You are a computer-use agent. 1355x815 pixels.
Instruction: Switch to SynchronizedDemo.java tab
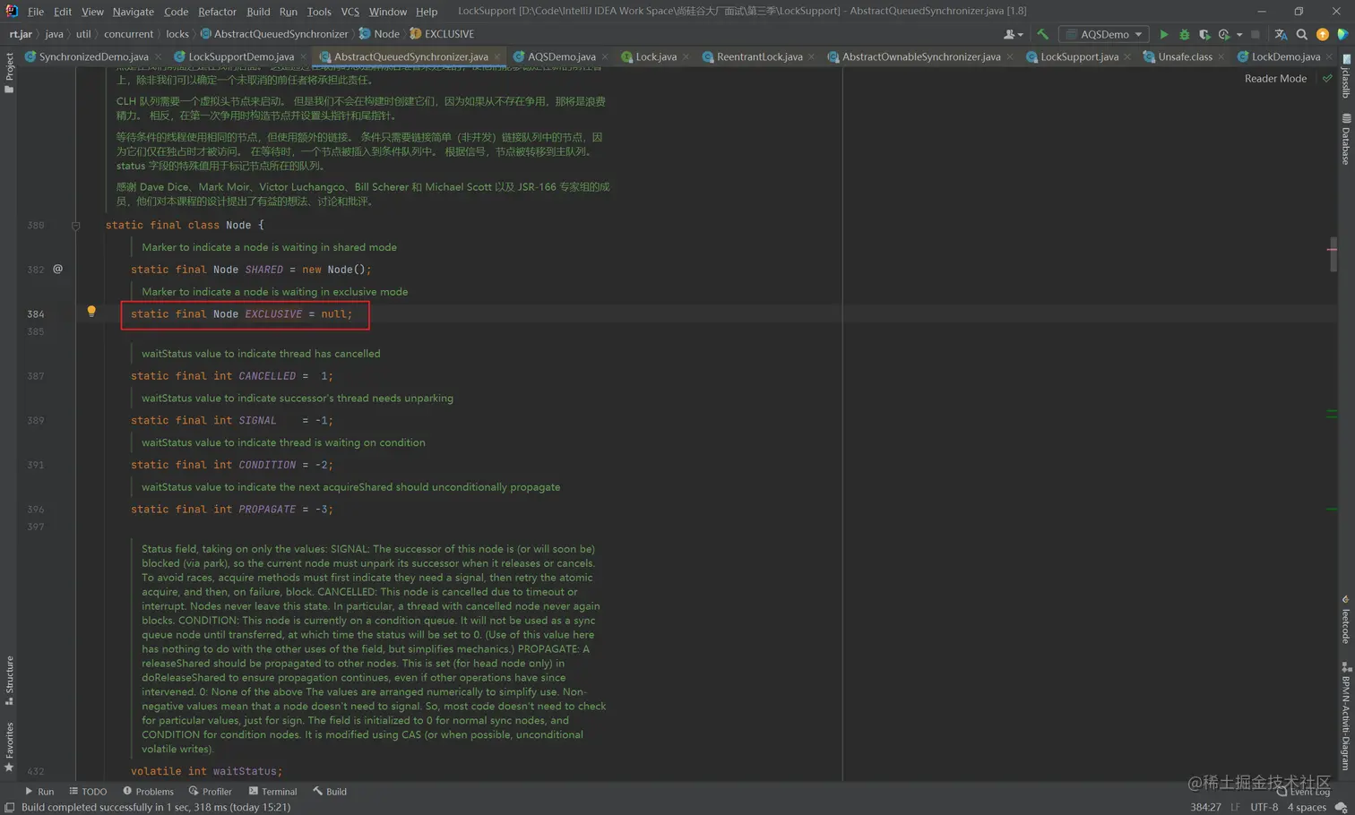(93, 56)
